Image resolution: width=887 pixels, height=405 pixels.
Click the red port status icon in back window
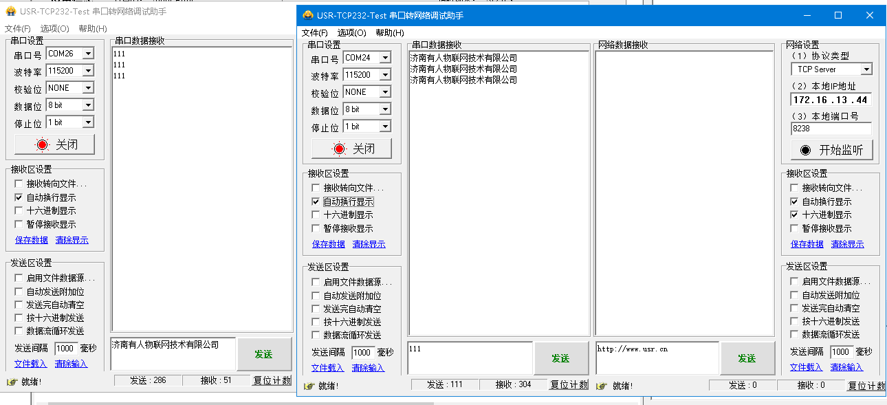[x=42, y=144]
